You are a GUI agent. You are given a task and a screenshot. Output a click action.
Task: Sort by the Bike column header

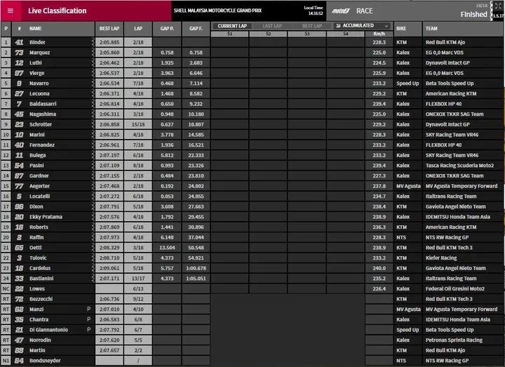coord(408,28)
